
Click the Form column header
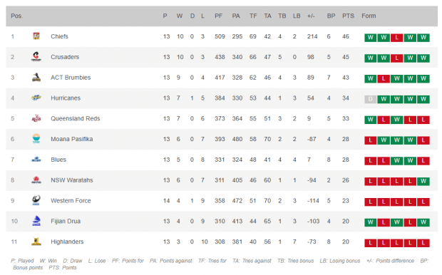(x=369, y=16)
